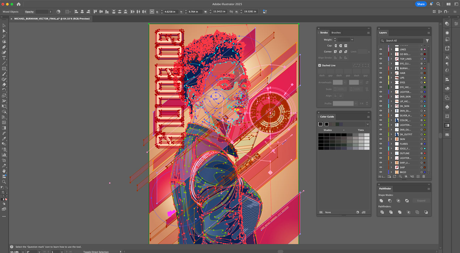Viewport: 460px width, 253px height.
Task: Hide the SHIP layer
Action: pos(381,167)
